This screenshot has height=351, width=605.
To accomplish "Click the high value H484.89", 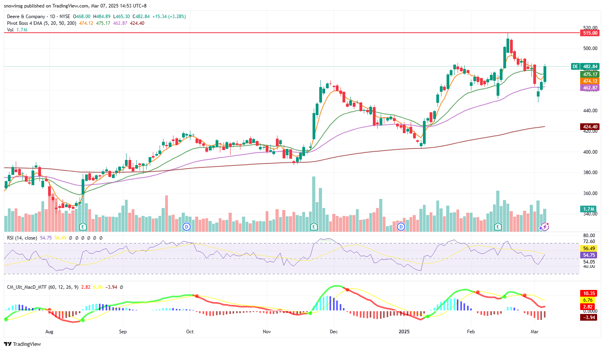I will (x=102, y=17).
